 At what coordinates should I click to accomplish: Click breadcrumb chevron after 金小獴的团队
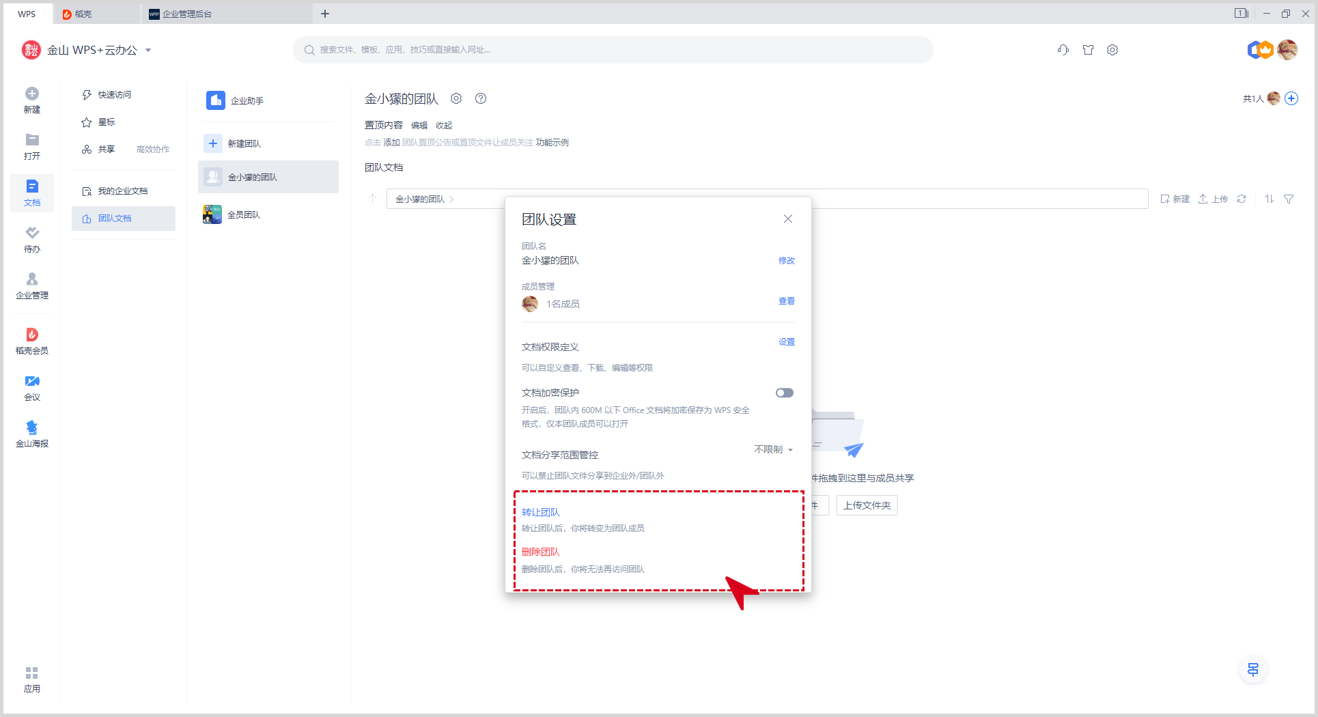(451, 199)
